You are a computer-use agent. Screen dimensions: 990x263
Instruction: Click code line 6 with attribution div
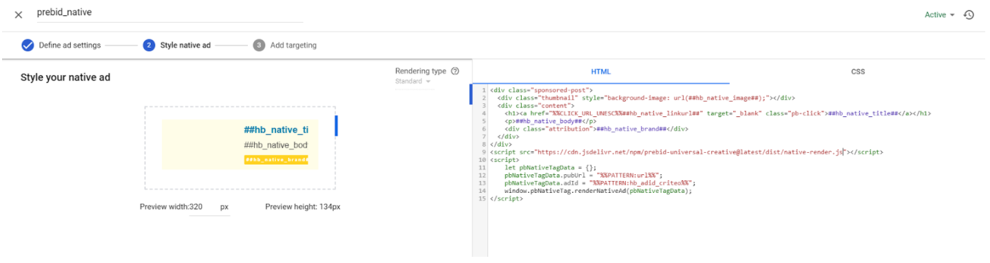pos(596,129)
